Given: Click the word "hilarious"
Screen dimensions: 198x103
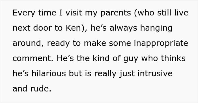Looking at the screenshot, I should coord(49,73).
